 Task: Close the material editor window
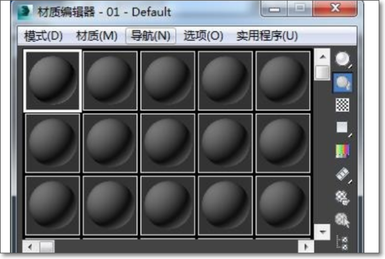click(x=335, y=8)
